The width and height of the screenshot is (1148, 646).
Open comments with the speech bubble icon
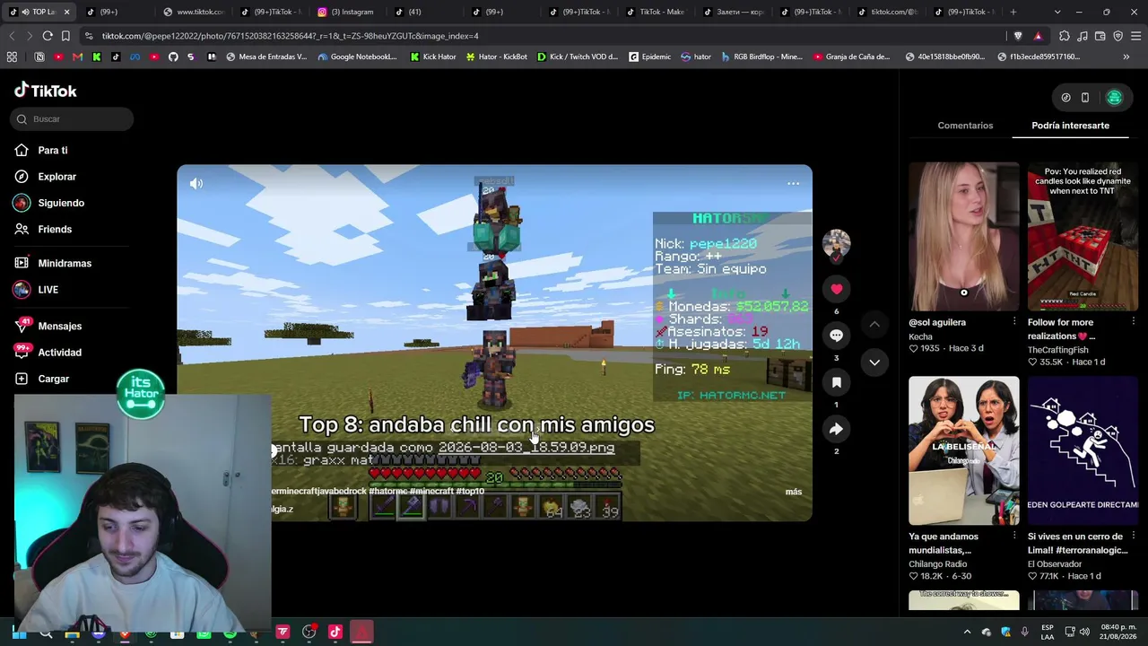pos(836,336)
